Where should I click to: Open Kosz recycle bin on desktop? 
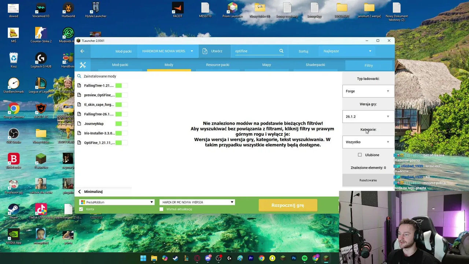14,60
